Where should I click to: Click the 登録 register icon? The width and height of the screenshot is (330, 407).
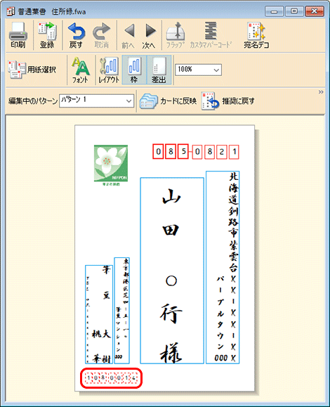pyautogui.click(x=48, y=35)
